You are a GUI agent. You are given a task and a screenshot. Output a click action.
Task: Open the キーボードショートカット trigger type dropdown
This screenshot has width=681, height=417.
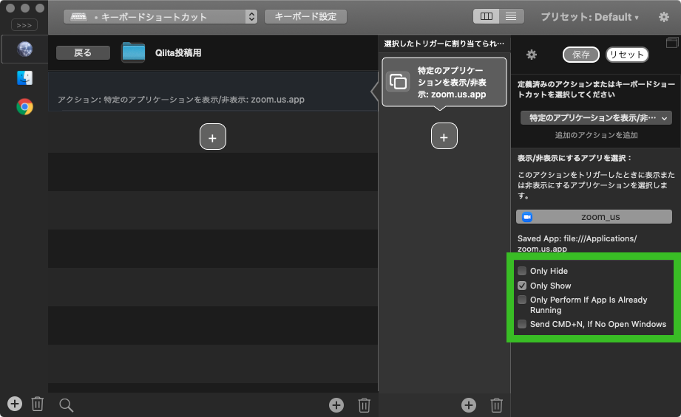coord(160,17)
